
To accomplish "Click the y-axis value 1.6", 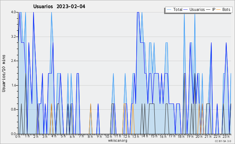I will pos(13,85).
